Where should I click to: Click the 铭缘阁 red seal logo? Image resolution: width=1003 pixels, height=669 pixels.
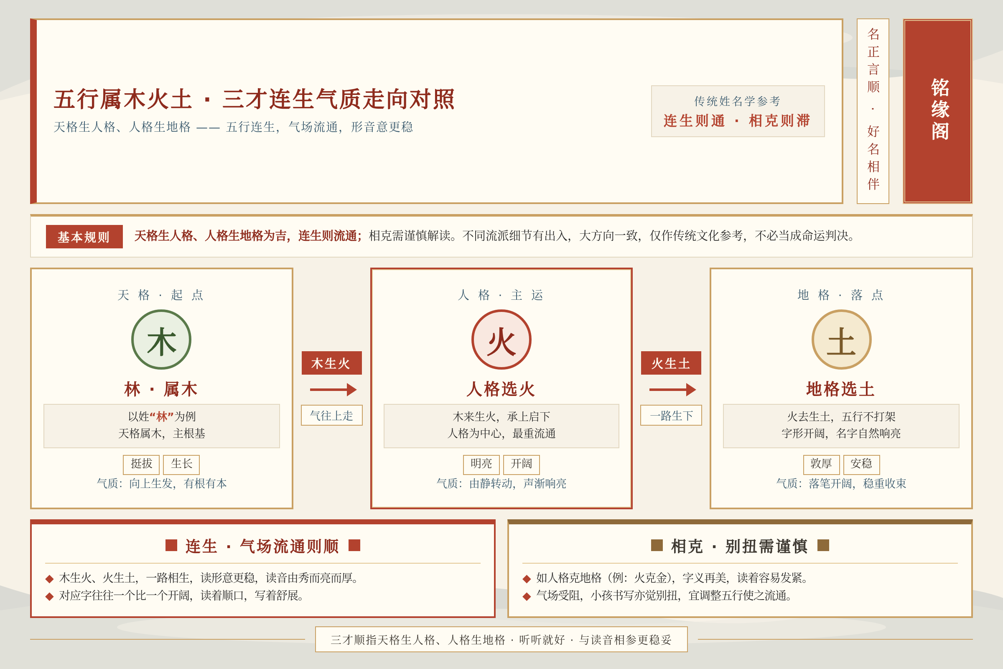(x=937, y=111)
